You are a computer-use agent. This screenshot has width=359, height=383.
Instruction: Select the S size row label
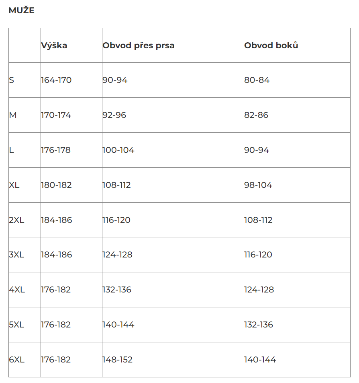(12, 80)
